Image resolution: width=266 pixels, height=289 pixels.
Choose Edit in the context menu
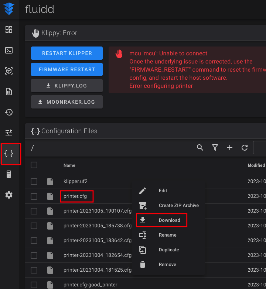[x=168, y=190]
